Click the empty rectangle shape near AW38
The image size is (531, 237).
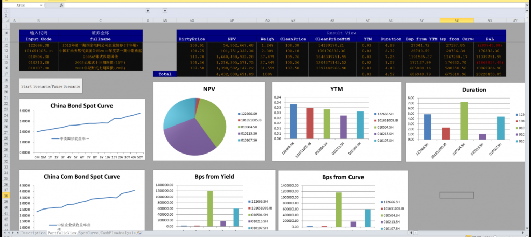click(x=456, y=195)
